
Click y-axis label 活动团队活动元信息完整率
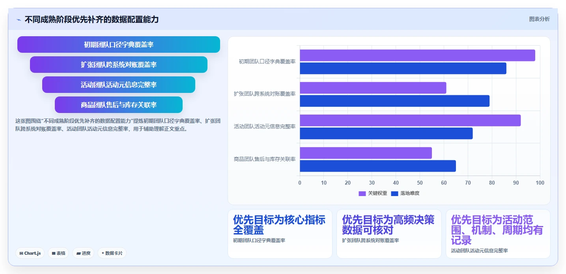tap(265, 127)
